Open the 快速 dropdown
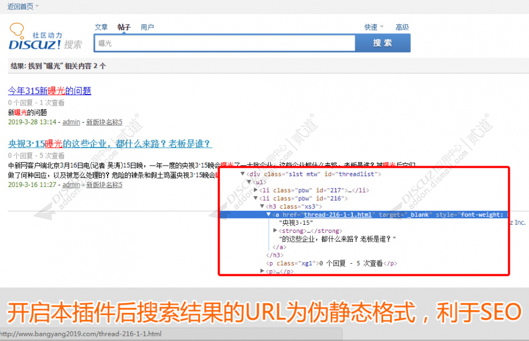The width and height of the screenshot is (529, 341). point(374,27)
